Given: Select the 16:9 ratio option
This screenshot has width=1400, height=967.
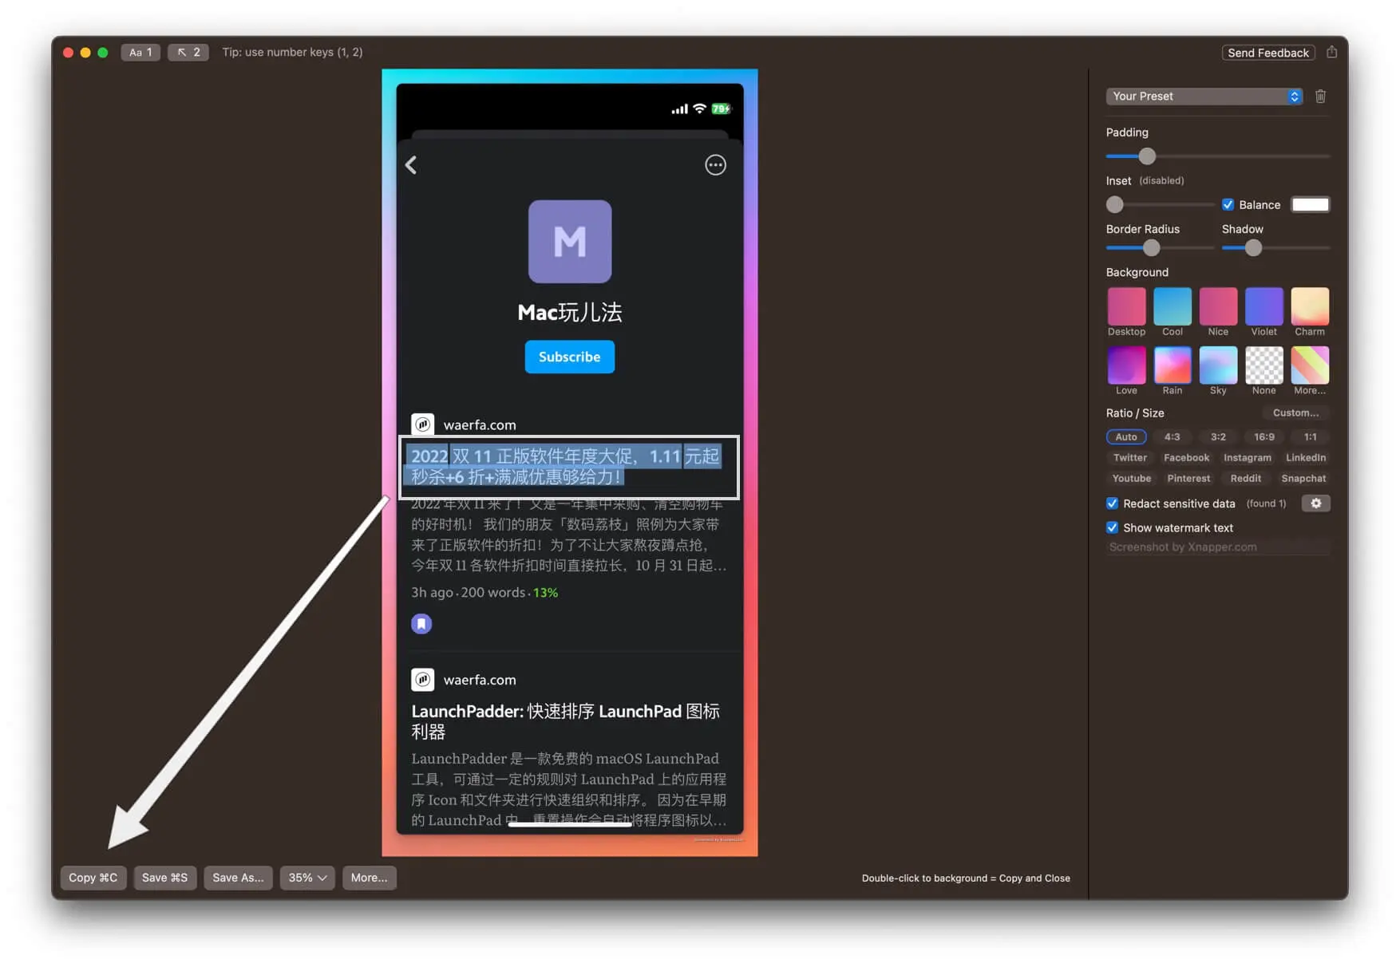Looking at the screenshot, I should point(1264,437).
